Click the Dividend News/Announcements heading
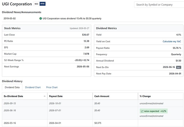 pyautogui.click(x=22, y=12)
